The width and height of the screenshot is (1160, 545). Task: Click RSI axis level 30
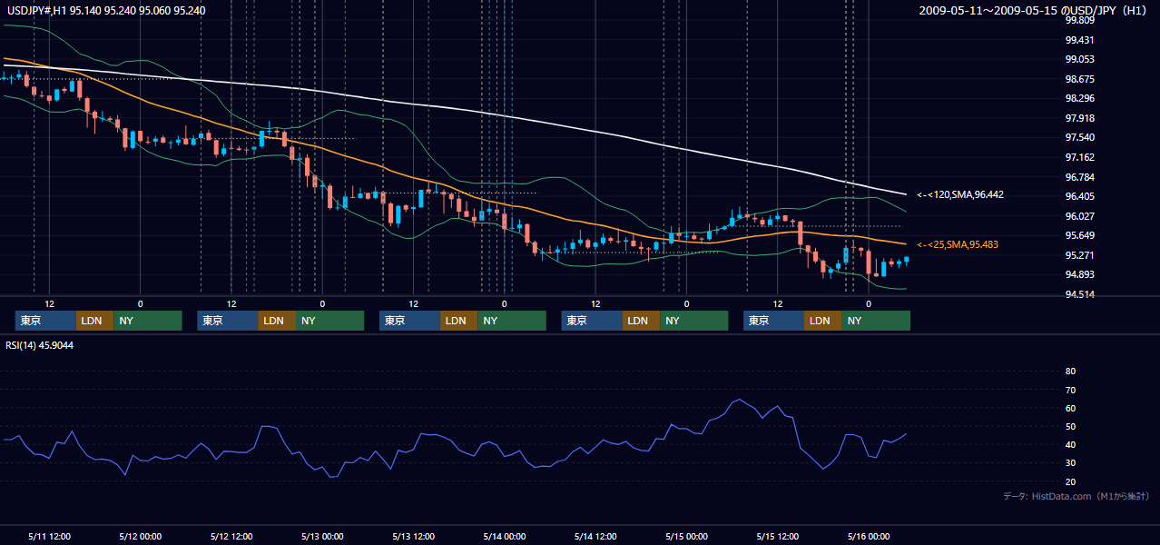(1070, 462)
